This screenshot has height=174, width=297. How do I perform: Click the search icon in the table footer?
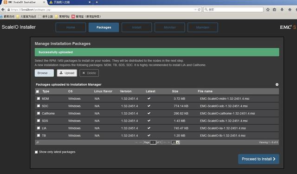pos(38,142)
